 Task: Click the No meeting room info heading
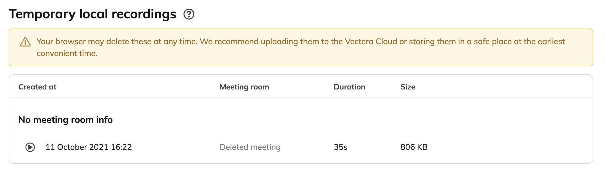pyautogui.click(x=66, y=120)
